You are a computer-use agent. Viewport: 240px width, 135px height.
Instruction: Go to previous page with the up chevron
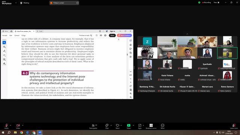click(130, 79)
